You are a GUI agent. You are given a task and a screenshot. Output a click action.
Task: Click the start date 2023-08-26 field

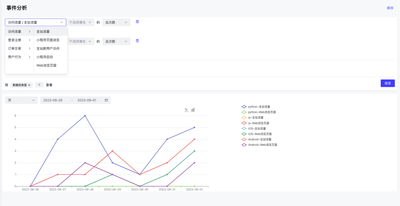(53, 100)
